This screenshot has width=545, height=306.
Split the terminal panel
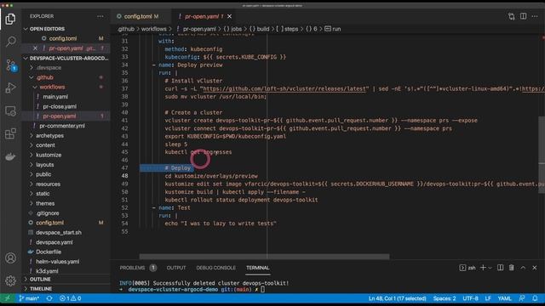pyautogui.click(x=500, y=268)
